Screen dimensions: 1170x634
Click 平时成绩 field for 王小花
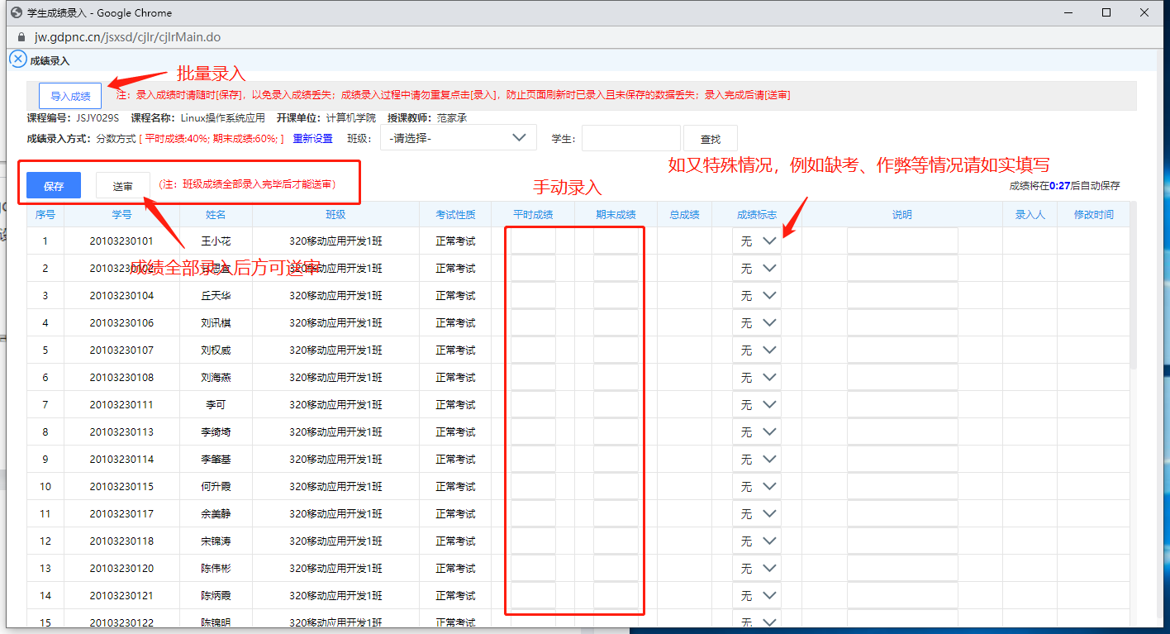pos(533,241)
